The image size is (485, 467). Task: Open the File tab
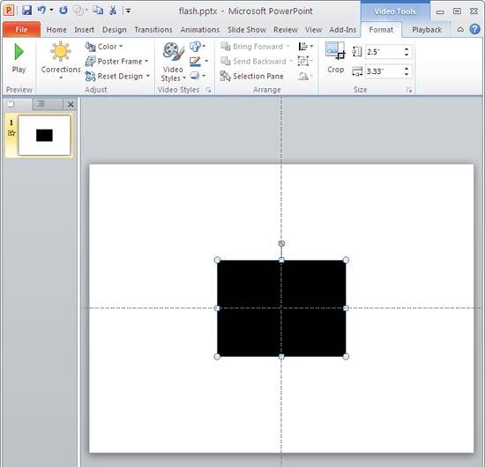tap(21, 30)
